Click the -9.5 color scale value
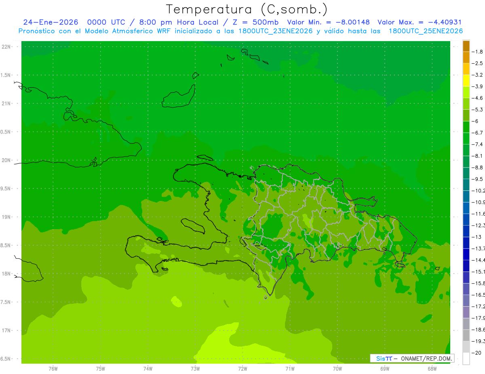Screen dimensions: 485x374 477,179
